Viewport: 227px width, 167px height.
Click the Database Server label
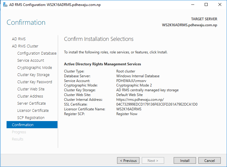click(x=77, y=76)
